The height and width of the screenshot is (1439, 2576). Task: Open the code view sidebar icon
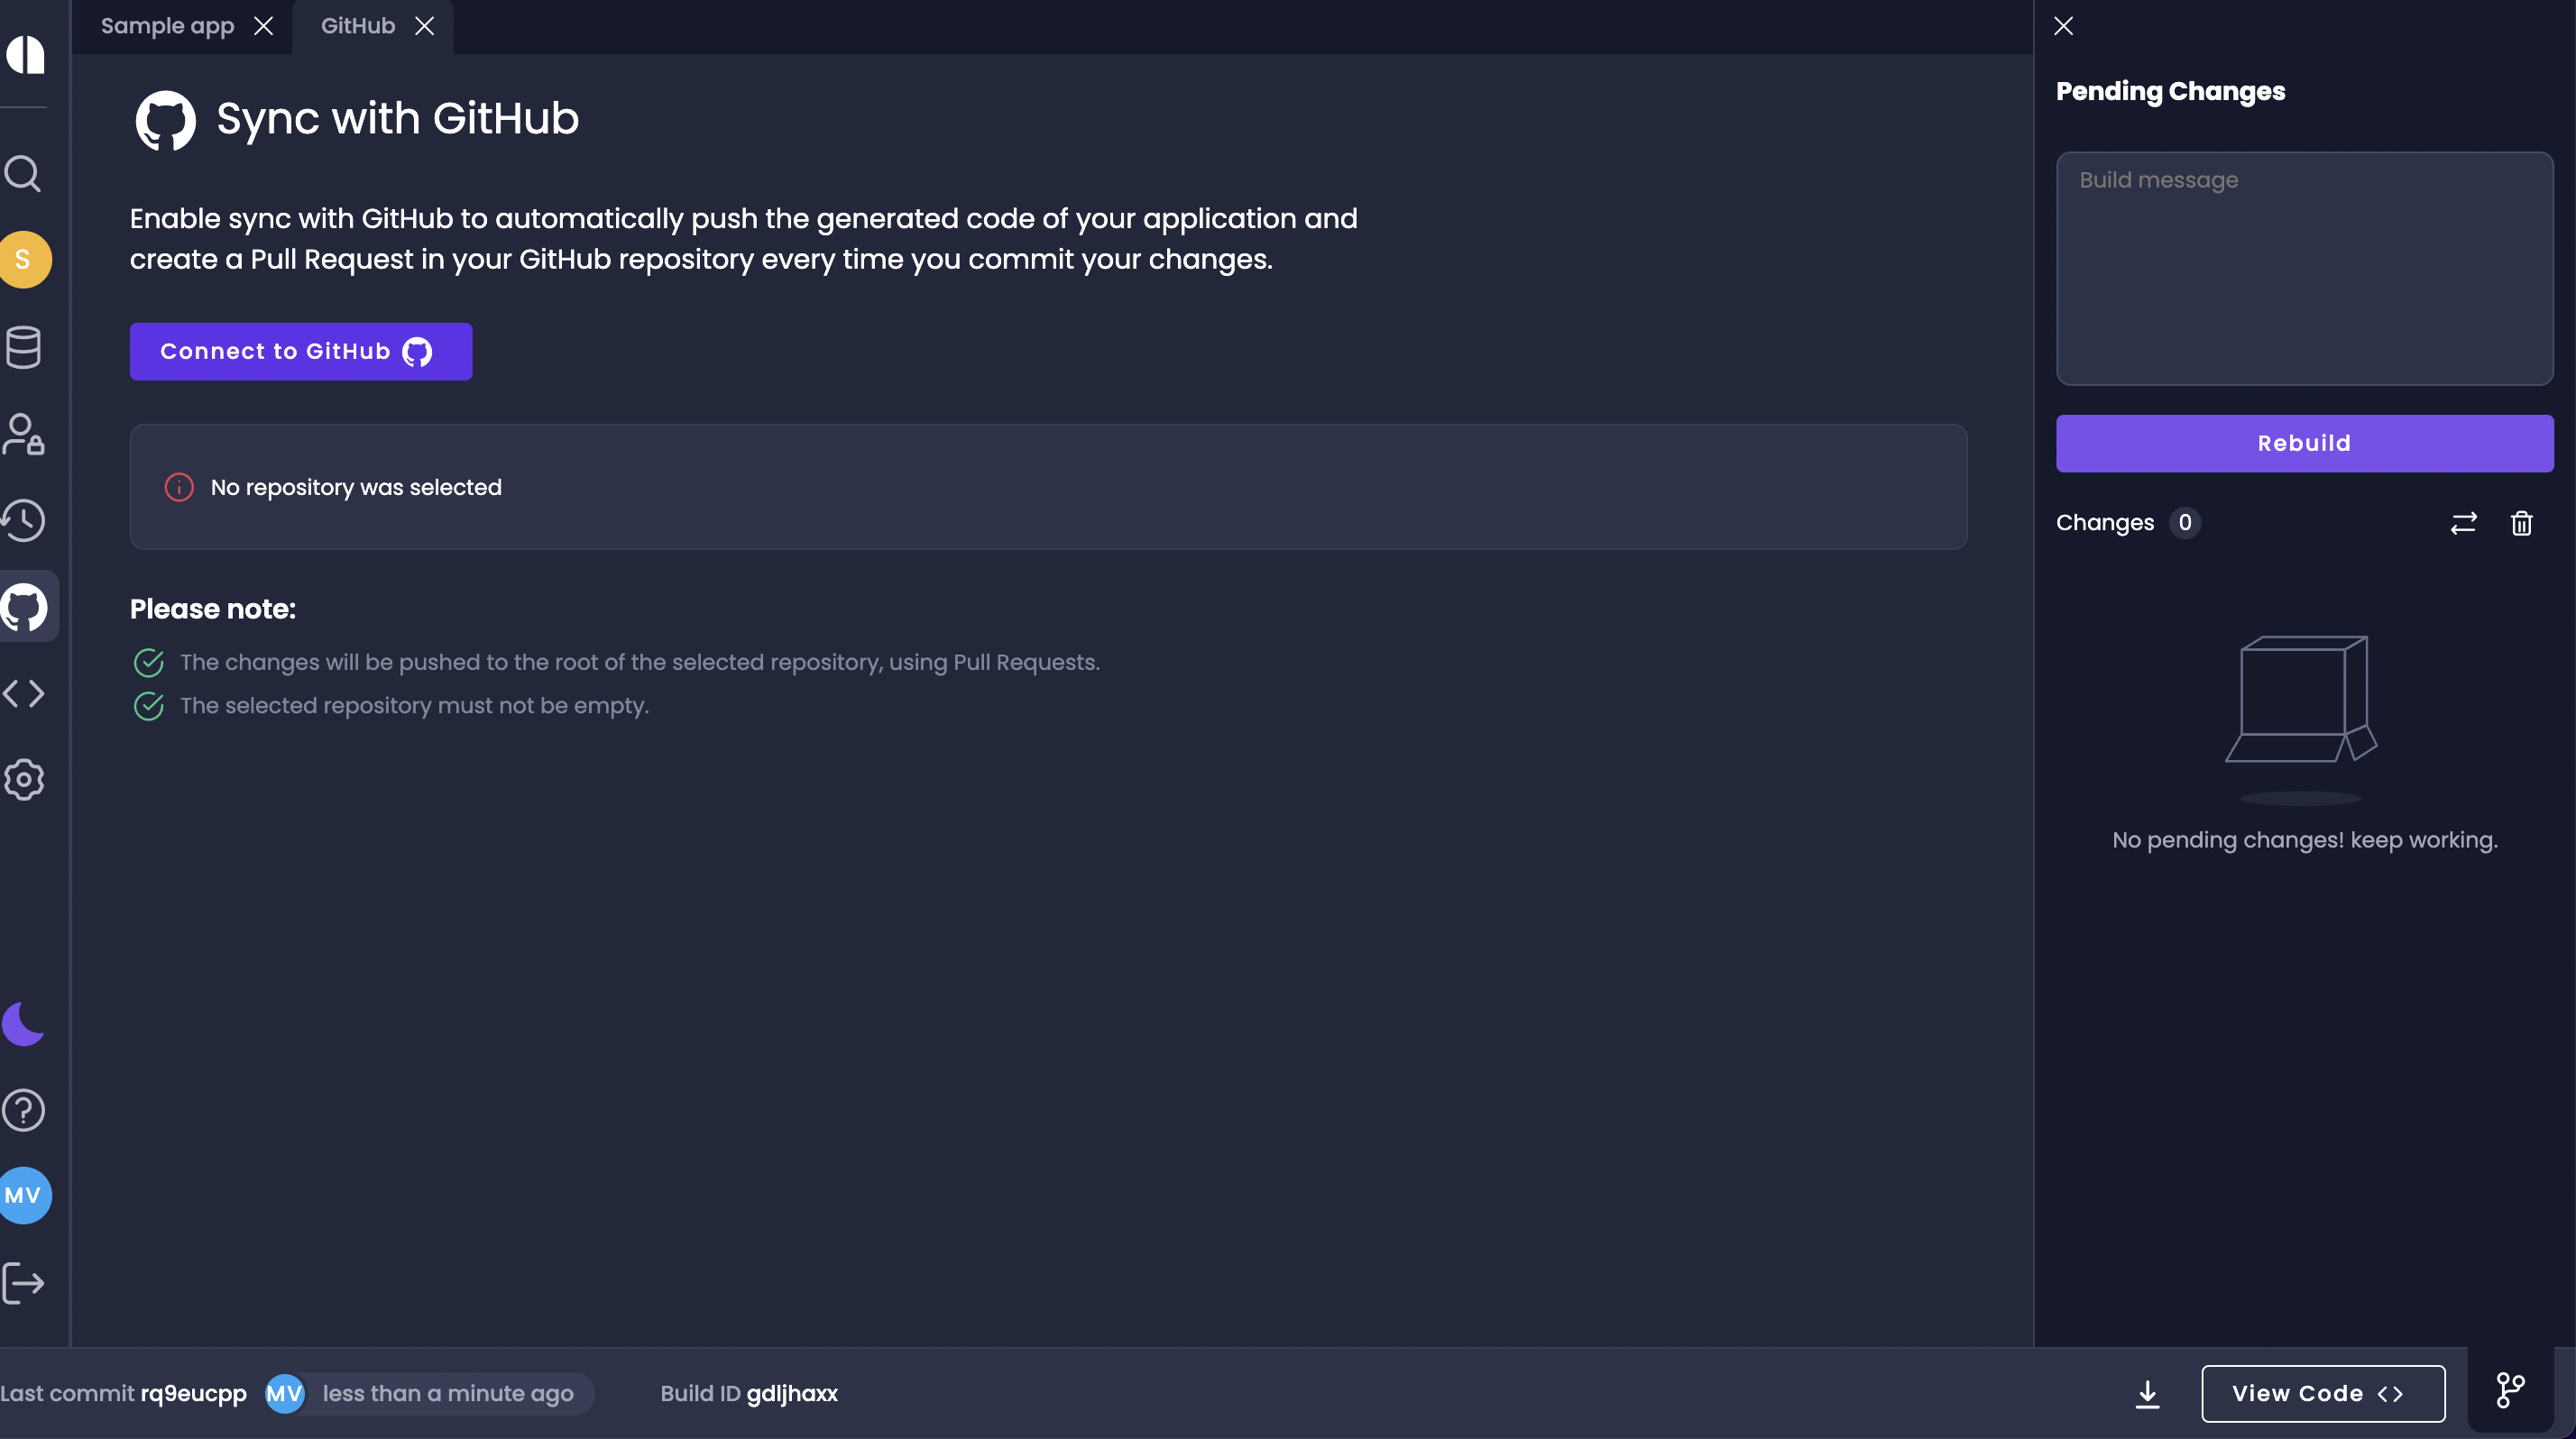[23, 692]
